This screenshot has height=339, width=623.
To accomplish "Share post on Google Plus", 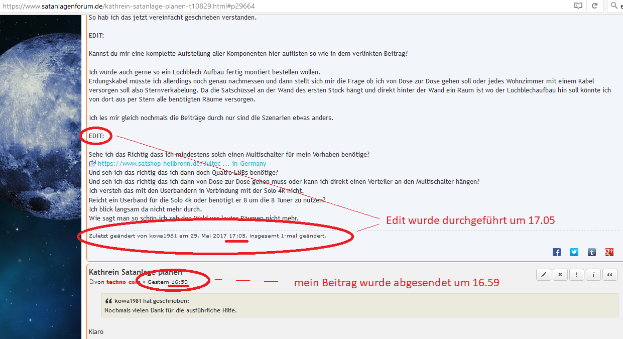I will pyautogui.click(x=609, y=252).
